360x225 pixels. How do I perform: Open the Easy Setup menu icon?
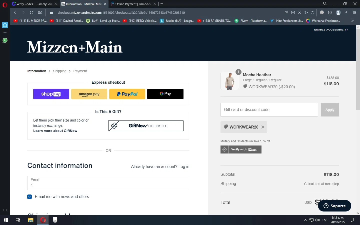(x=354, y=12)
